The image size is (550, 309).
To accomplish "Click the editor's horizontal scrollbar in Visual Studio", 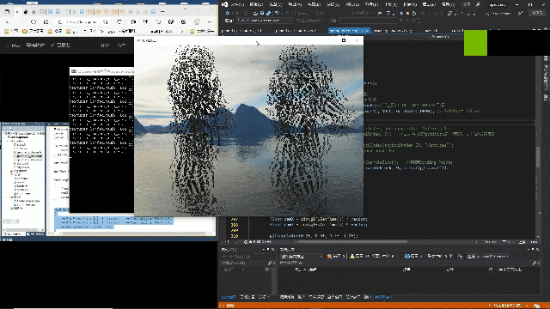I will [351, 242].
